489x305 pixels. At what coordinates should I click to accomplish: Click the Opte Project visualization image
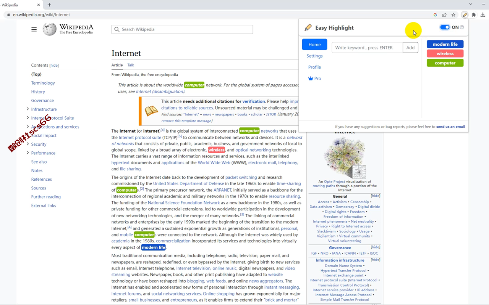point(345,158)
